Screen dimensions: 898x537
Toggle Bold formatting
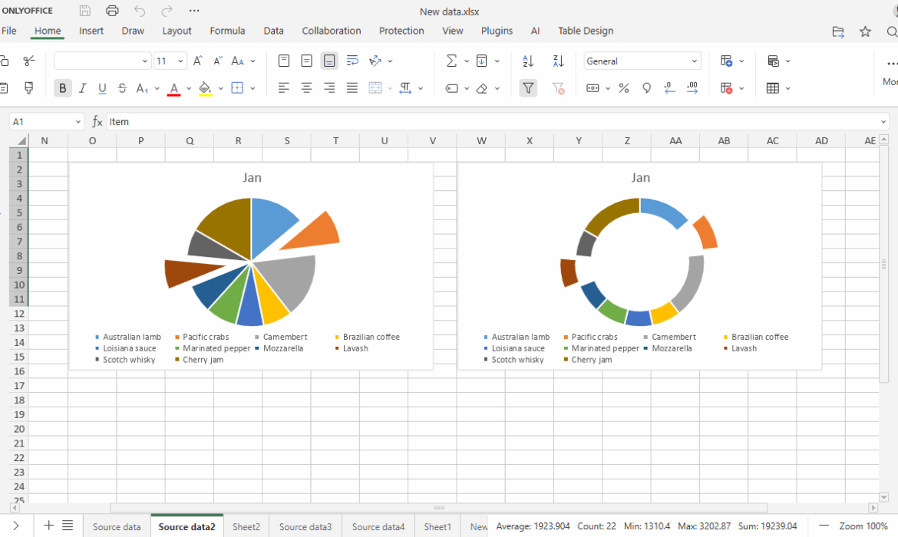pyautogui.click(x=62, y=88)
